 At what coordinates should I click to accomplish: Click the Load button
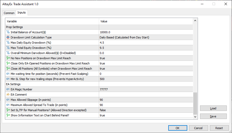click(x=213, y=108)
